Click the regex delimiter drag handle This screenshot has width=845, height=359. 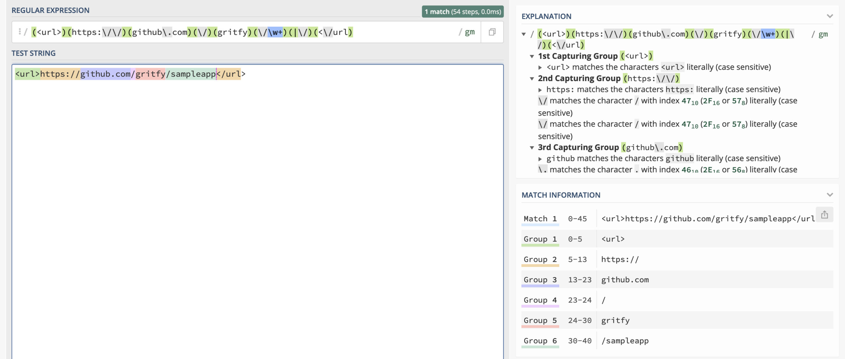point(20,32)
